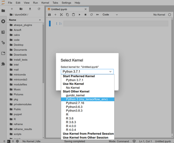
Task: Run the selected cell
Action: 79,15
